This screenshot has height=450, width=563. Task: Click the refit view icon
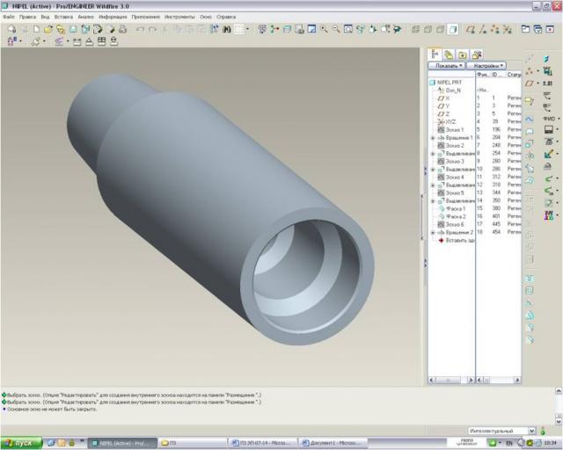[x=348, y=29]
